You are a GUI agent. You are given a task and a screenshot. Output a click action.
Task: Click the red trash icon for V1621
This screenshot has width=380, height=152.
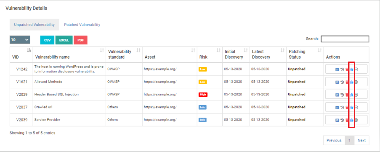pyautogui.click(x=347, y=82)
